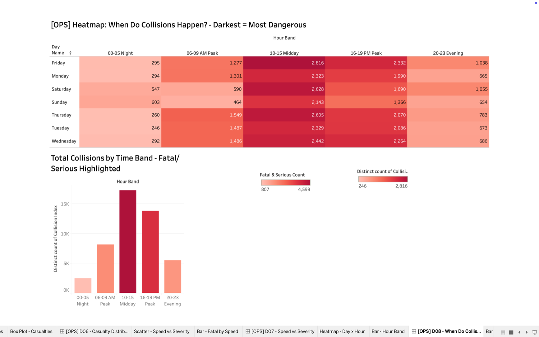This screenshot has width=539, height=337.
Task: Click the Wednesday Midday cell 2,442
Action: pos(284,141)
